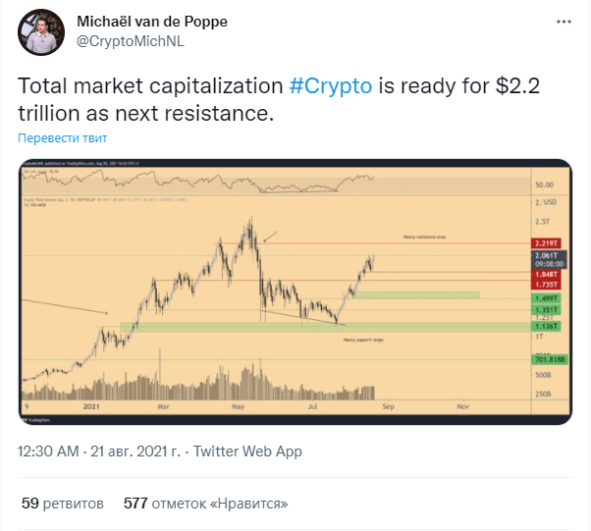Click the Heavy resistance area annotation
Image resolution: width=591 pixels, height=531 pixels.
point(425,238)
